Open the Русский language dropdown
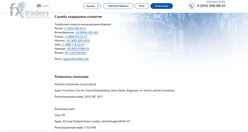 pos(92,6)
